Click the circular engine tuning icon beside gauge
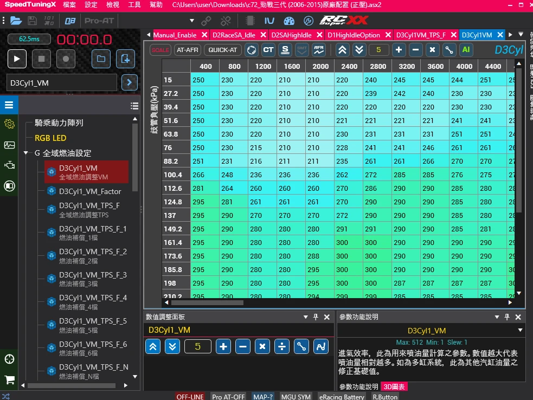The height and width of the screenshot is (400, 533). (309, 21)
